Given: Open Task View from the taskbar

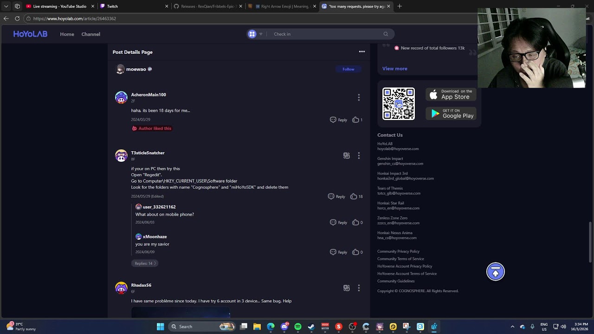Looking at the screenshot, I should (244, 327).
